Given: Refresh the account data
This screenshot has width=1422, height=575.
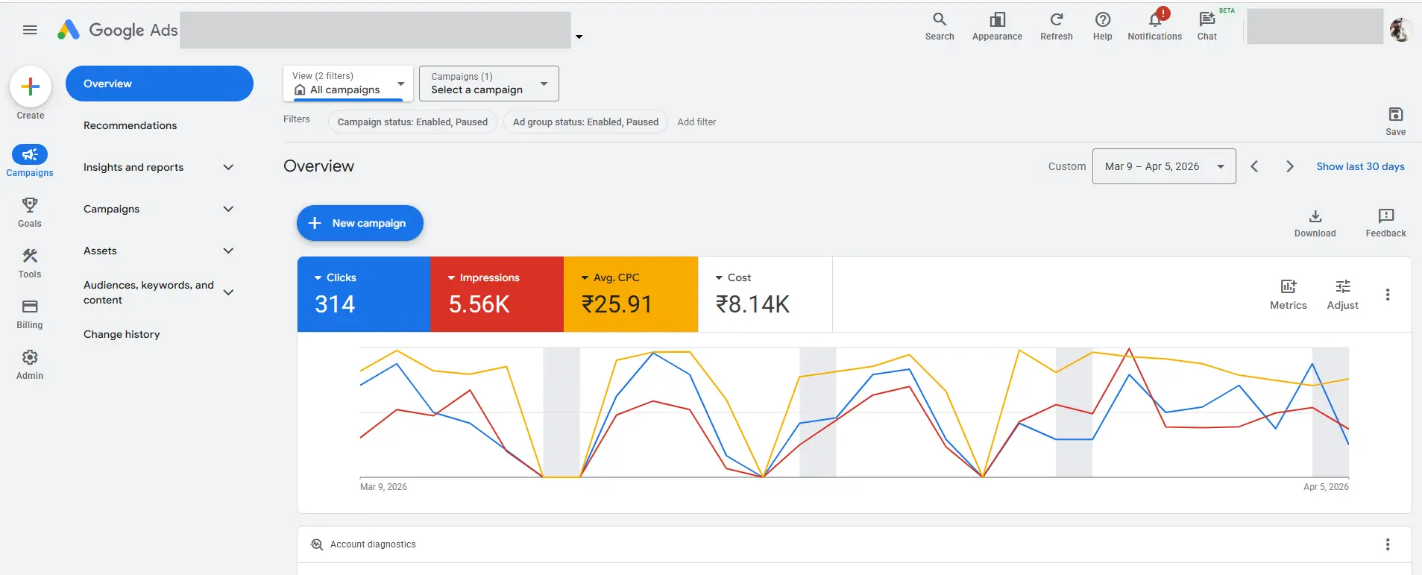Looking at the screenshot, I should pos(1057,26).
